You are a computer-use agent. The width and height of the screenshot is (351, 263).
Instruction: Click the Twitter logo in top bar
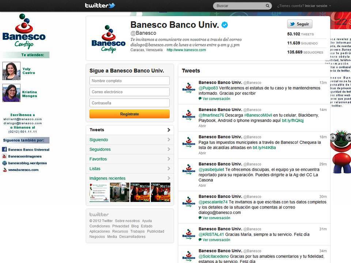tap(100, 5)
